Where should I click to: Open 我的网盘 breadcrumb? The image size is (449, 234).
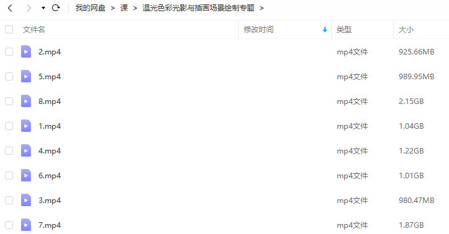91,8
